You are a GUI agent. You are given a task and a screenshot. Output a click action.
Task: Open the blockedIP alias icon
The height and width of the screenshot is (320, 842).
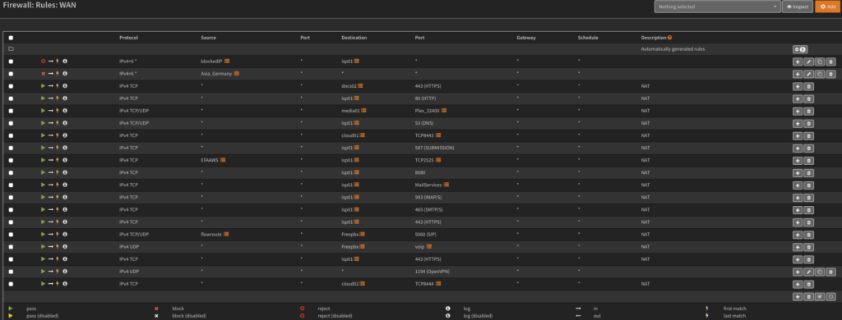coord(227,61)
